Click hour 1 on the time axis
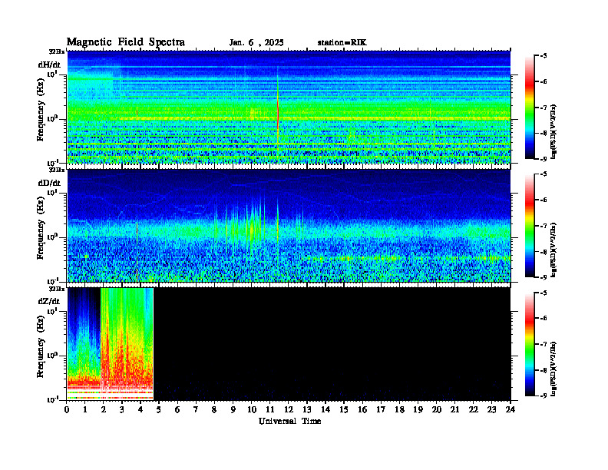Viewport: 608px width, 470px height. coord(85,410)
